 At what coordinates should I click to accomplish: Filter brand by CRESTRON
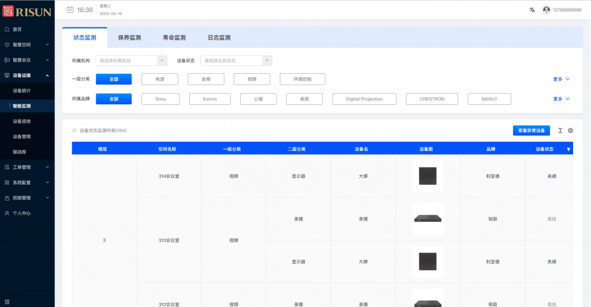pyautogui.click(x=432, y=99)
